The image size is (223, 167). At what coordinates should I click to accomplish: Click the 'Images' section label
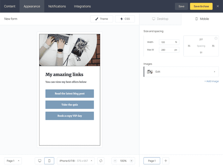pos(148,64)
